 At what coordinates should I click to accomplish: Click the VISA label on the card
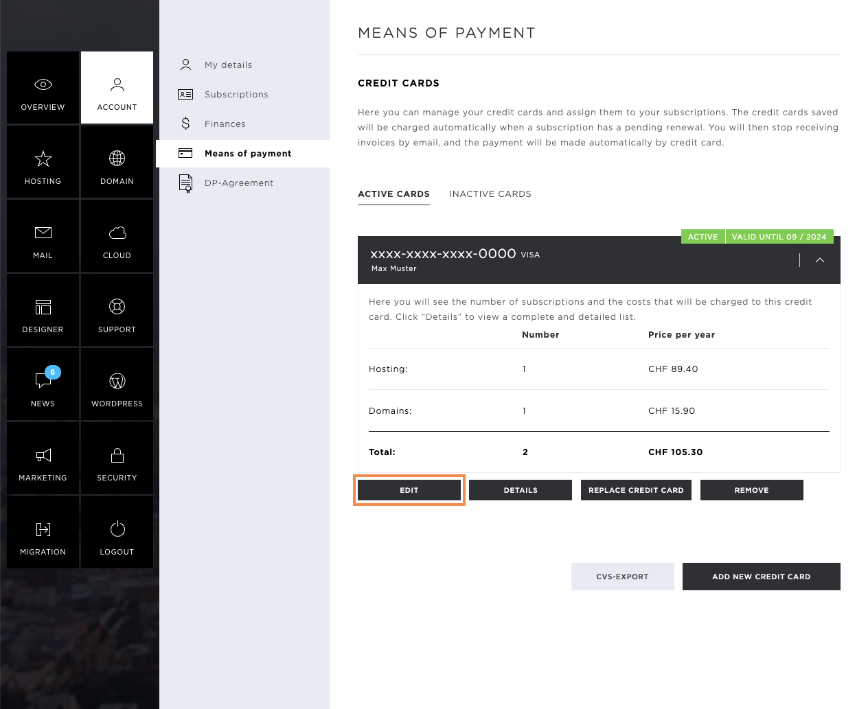[x=530, y=255]
